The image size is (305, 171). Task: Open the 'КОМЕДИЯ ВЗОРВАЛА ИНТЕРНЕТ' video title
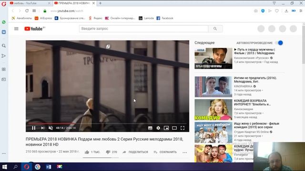(x=252, y=103)
